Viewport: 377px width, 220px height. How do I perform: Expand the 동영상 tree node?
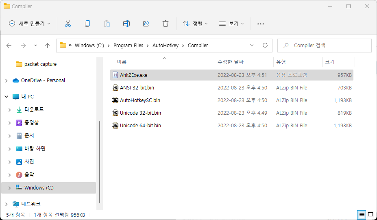coord(10,123)
